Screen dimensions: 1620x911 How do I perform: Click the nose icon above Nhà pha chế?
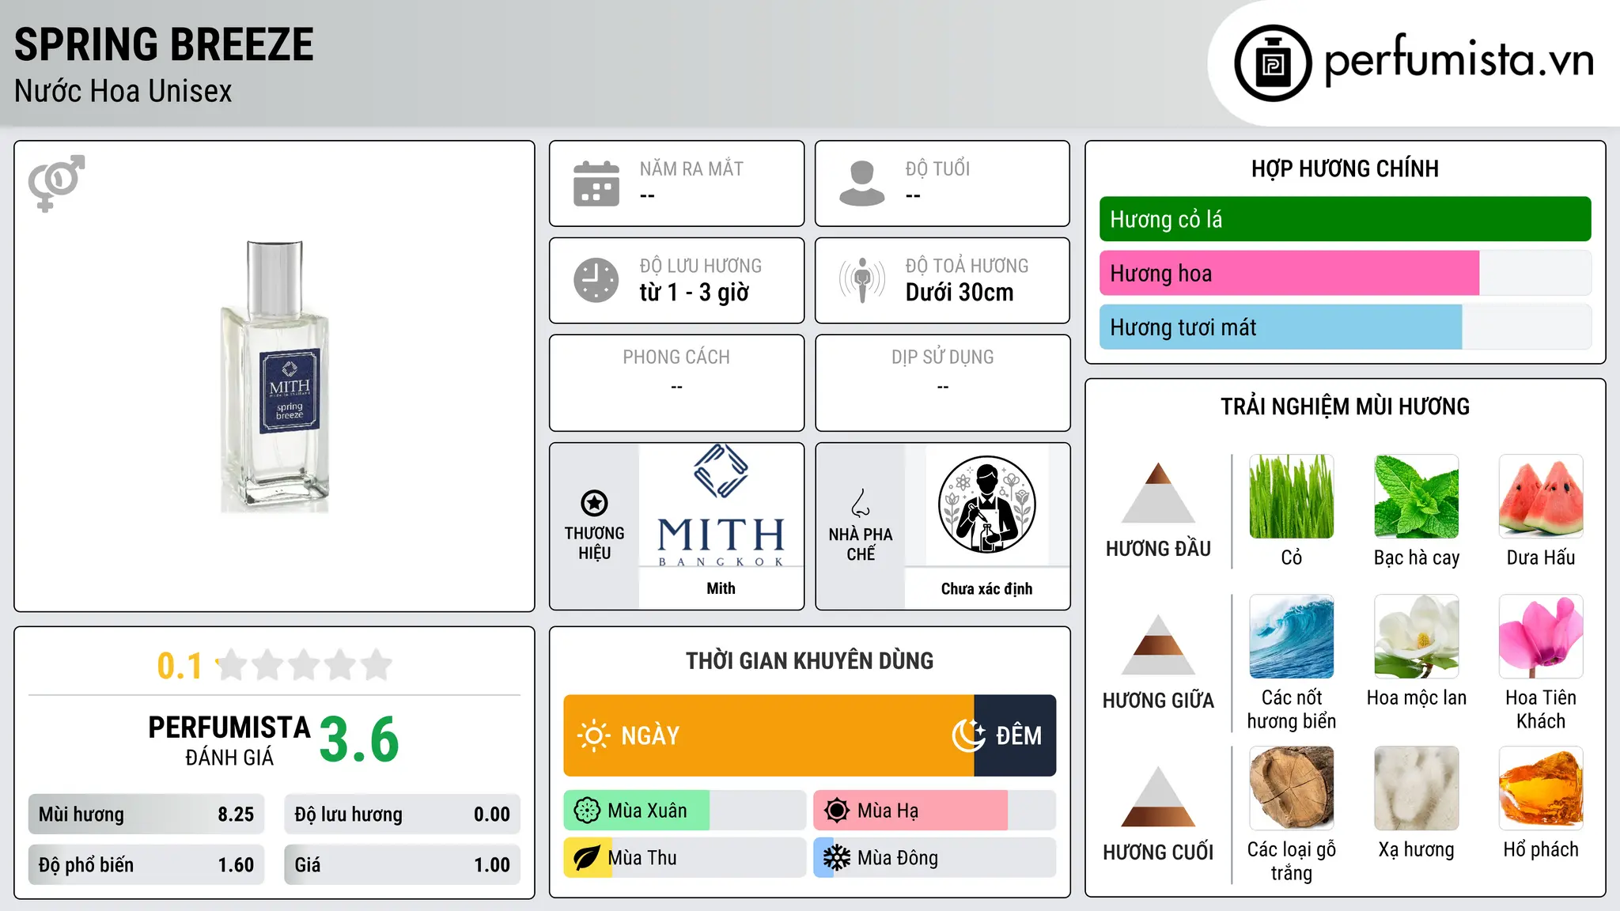click(x=861, y=503)
